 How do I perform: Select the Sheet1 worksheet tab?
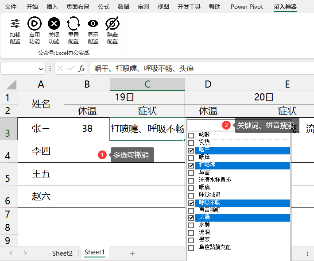(x=94, y=253)
